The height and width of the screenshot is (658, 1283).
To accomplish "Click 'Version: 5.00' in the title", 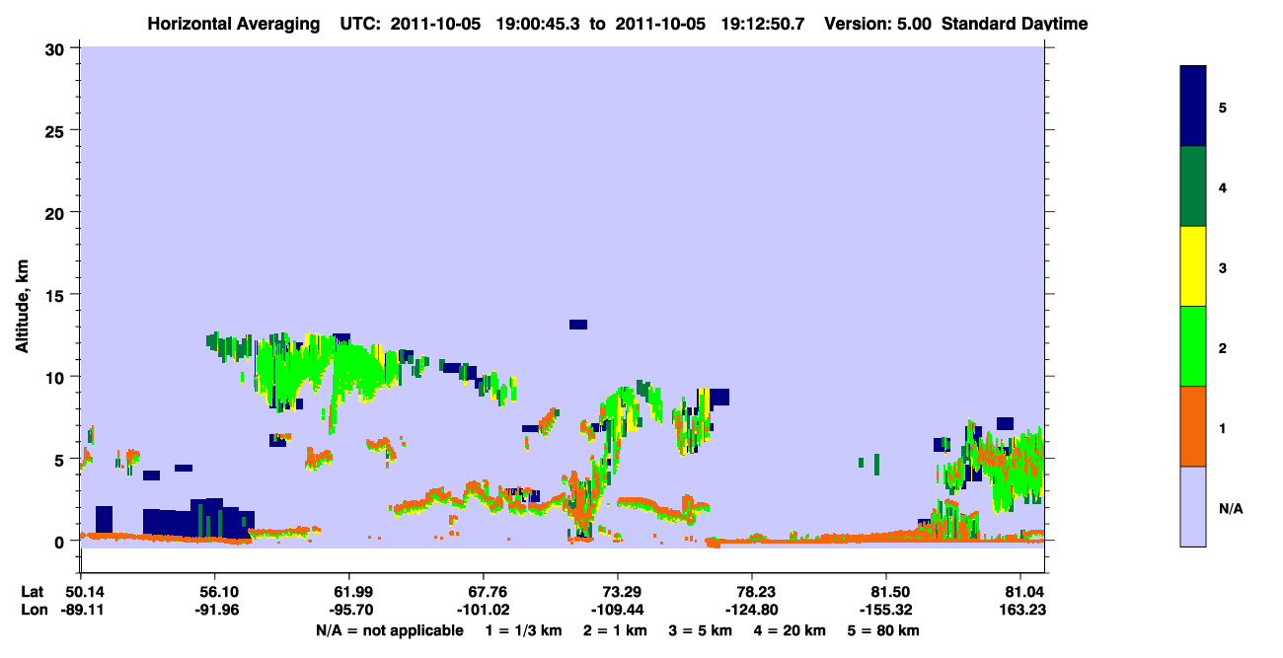I will pos(877,24).
